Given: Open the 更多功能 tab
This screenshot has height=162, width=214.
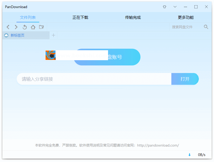Looking at the screenshot, I should pyautogui.click(x=185, y=18).
